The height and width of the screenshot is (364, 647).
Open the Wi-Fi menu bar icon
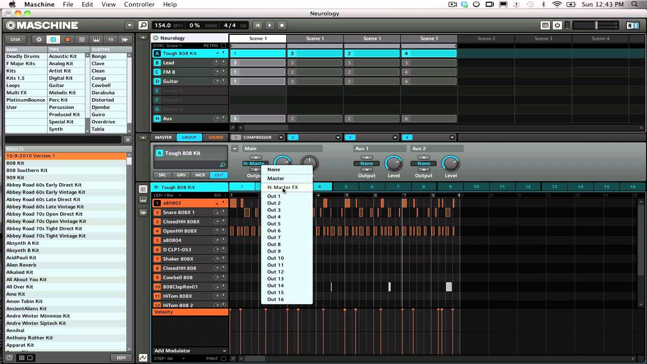[x=557, y=5]
